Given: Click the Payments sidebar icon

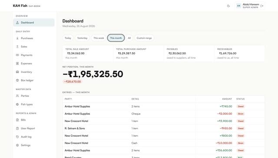Looking at the screenshot, I should coord(17,55).
